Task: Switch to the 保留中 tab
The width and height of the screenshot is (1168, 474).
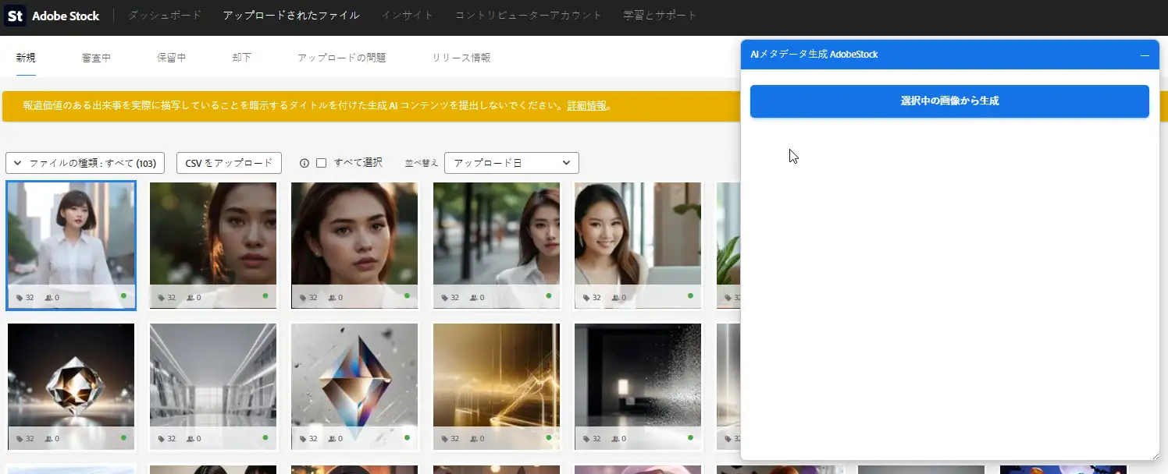Action: point(171,58)
